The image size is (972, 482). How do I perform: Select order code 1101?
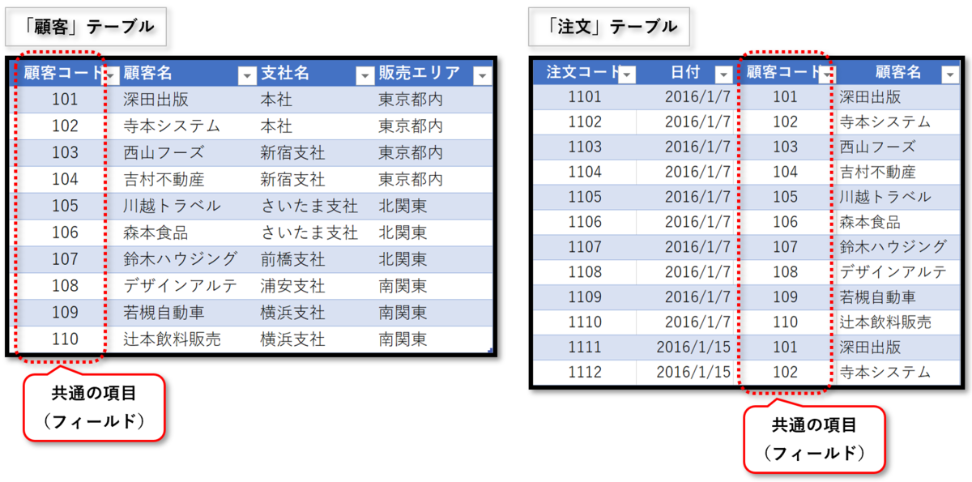pos(585,97)
